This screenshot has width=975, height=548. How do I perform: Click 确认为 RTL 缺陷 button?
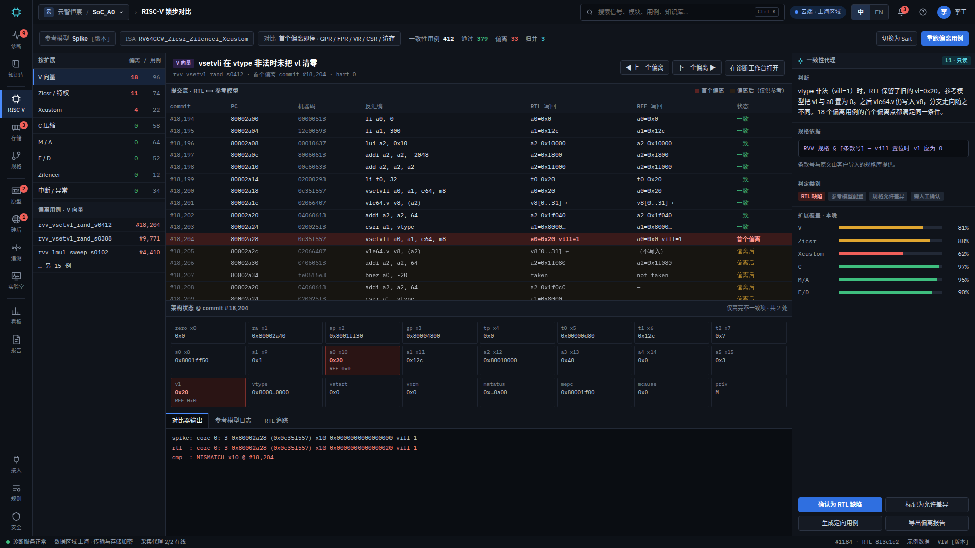840,504
